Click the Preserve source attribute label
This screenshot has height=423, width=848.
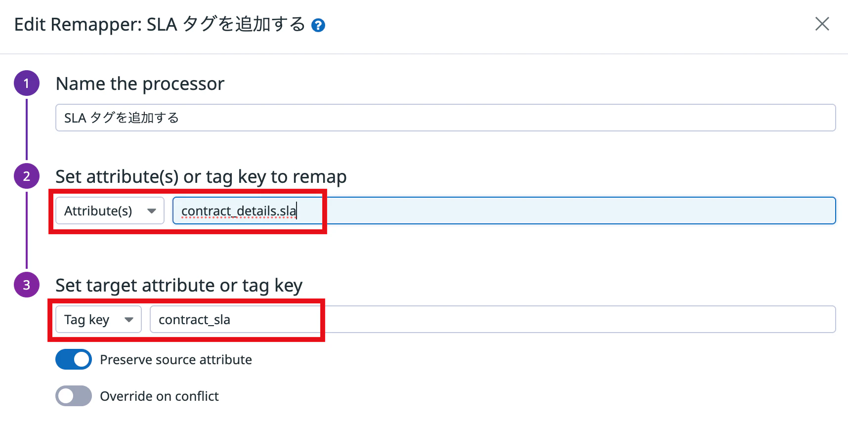click(x=176, y=360)
